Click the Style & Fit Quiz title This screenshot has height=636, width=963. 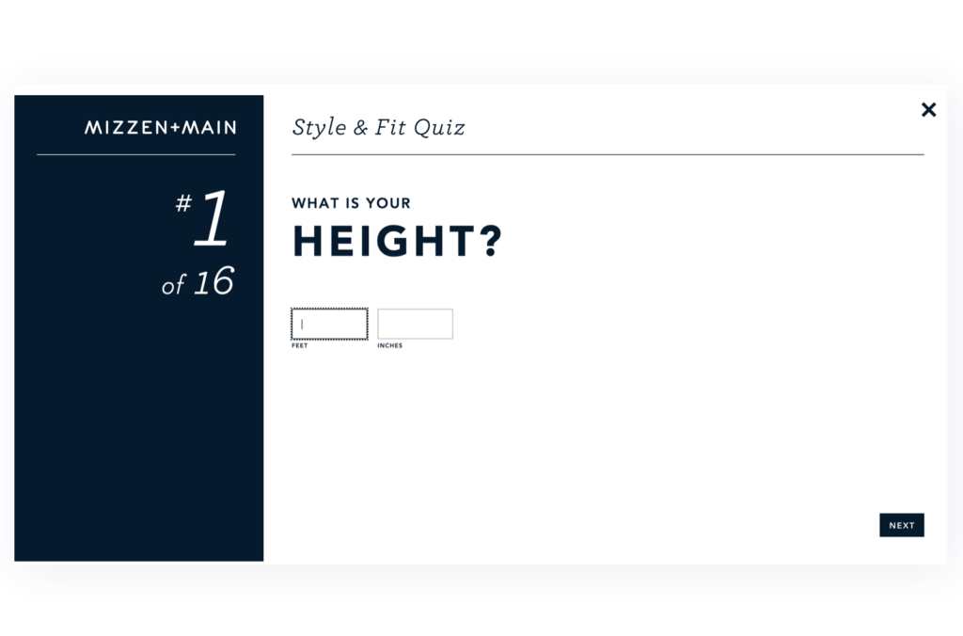(x=378, y=127)
